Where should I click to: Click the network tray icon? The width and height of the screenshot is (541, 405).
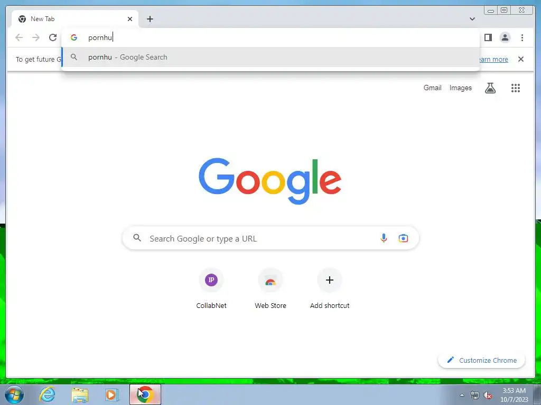click(x=475, y=395)
